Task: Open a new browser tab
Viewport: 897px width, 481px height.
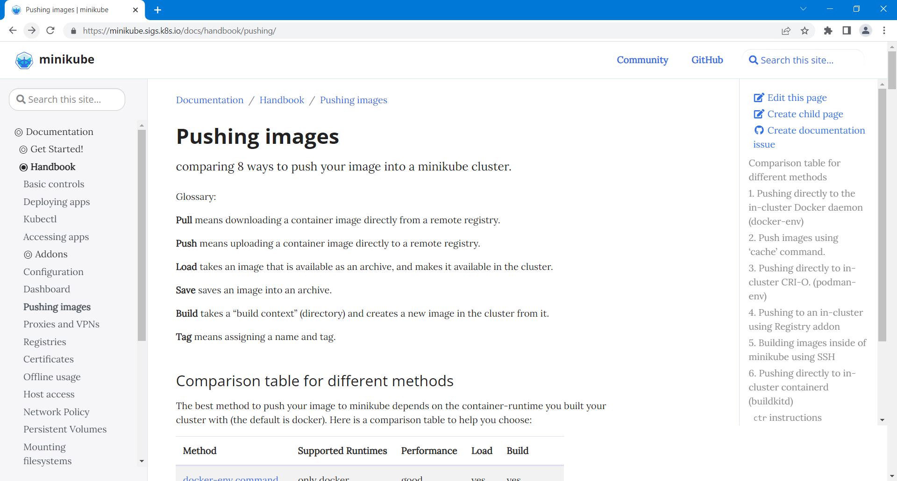Action: [158, 10]
